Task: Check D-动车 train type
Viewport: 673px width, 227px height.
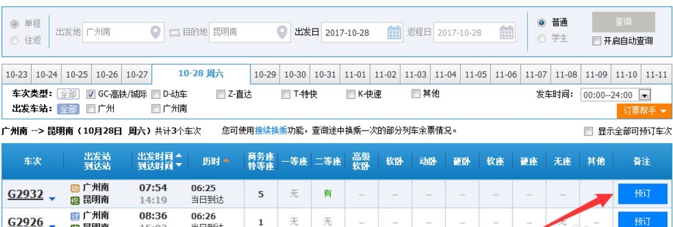Action: coord(155,94)
